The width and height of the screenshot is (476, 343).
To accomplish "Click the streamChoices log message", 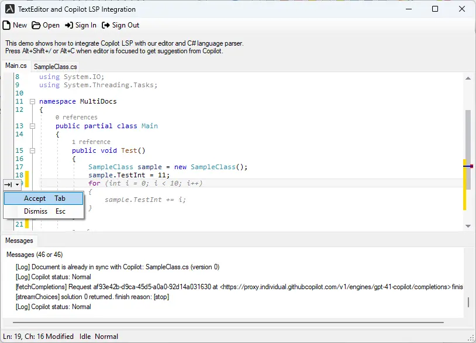I will point(92,297).
